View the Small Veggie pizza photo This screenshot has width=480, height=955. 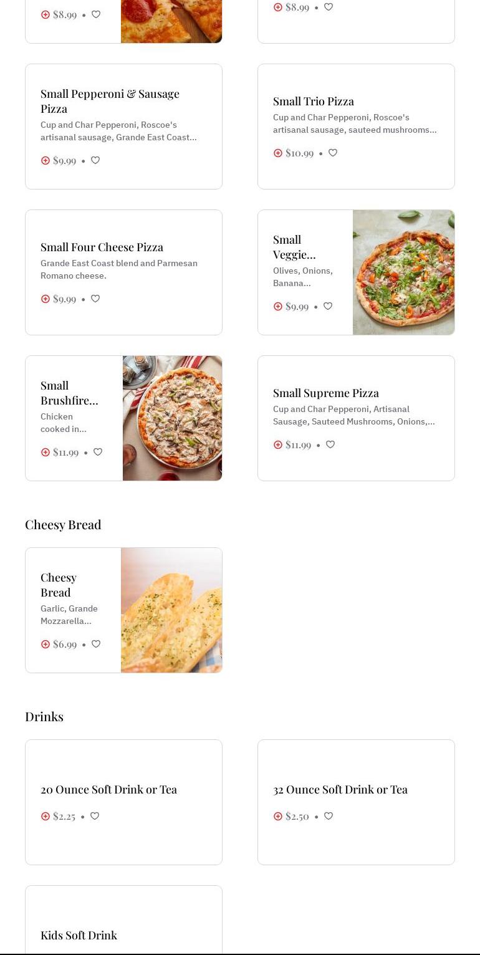403,272
